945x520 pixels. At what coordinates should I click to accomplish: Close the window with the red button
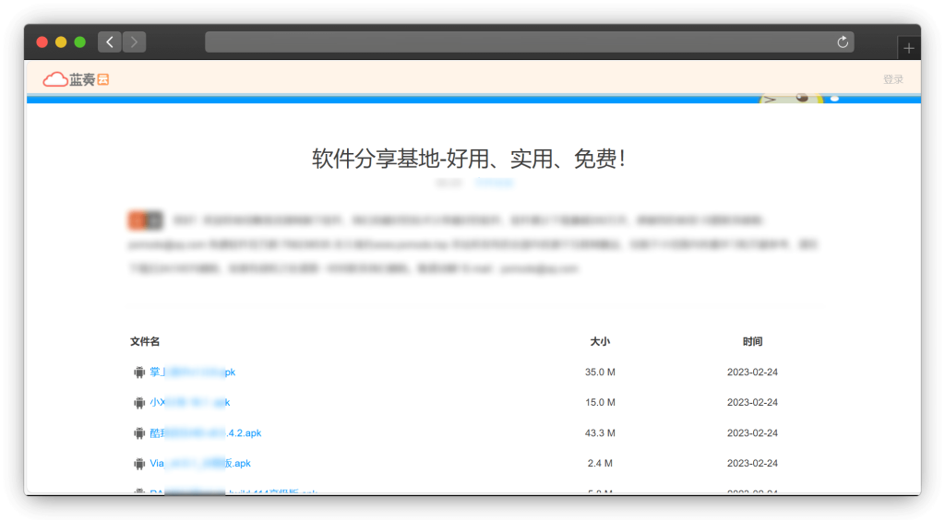(42, 42)
